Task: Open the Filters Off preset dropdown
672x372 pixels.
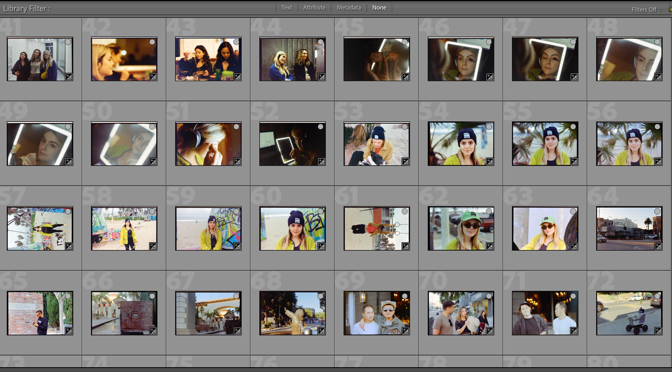Action: [647, 10]
